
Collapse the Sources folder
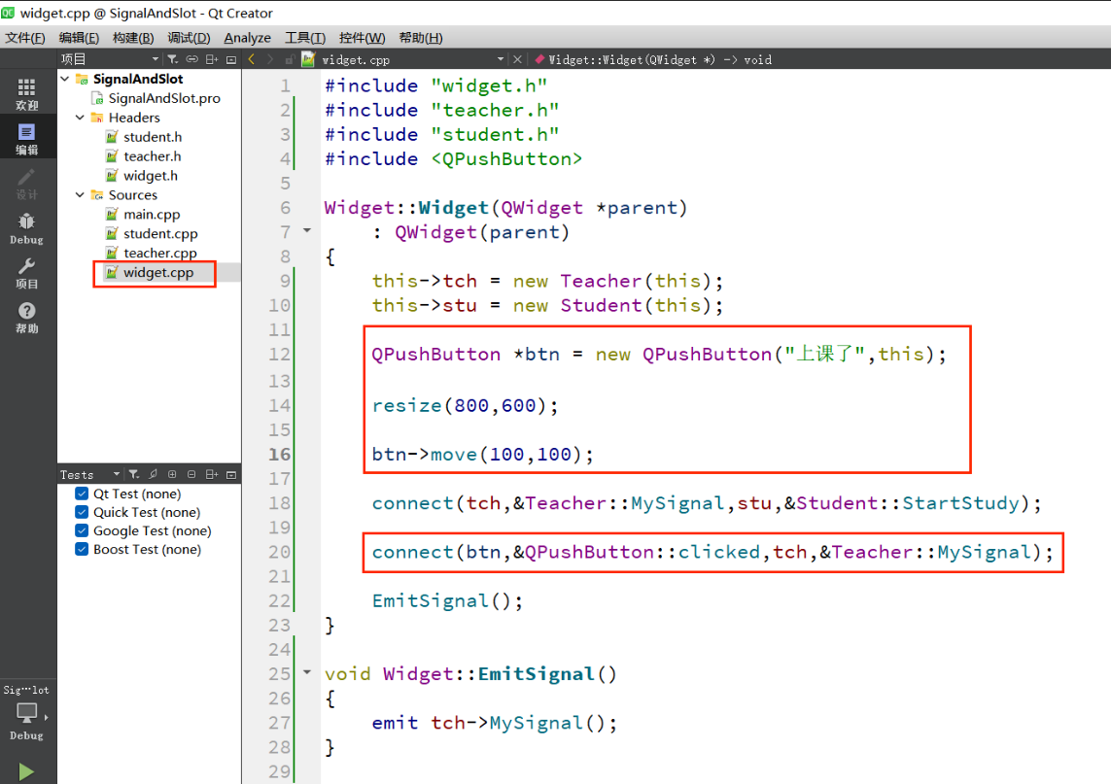click(80, 194)
